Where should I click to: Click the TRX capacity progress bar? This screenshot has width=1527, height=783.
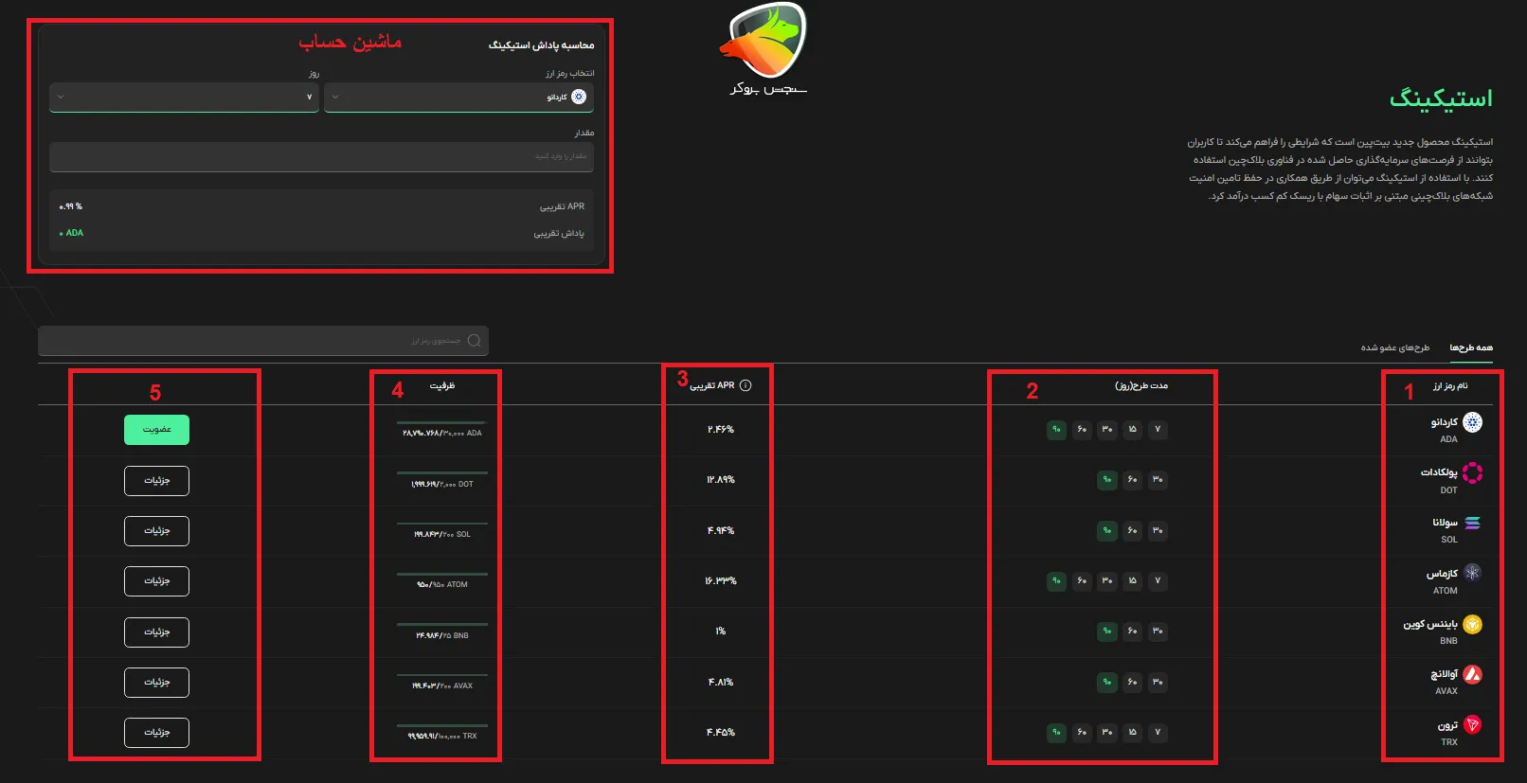pyautogui.click(x=442, y=725)
